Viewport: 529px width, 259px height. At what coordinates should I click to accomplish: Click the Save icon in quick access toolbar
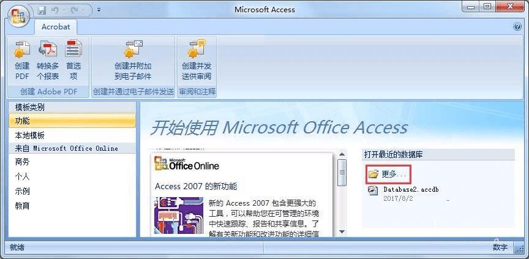click(x=42, y=10)
